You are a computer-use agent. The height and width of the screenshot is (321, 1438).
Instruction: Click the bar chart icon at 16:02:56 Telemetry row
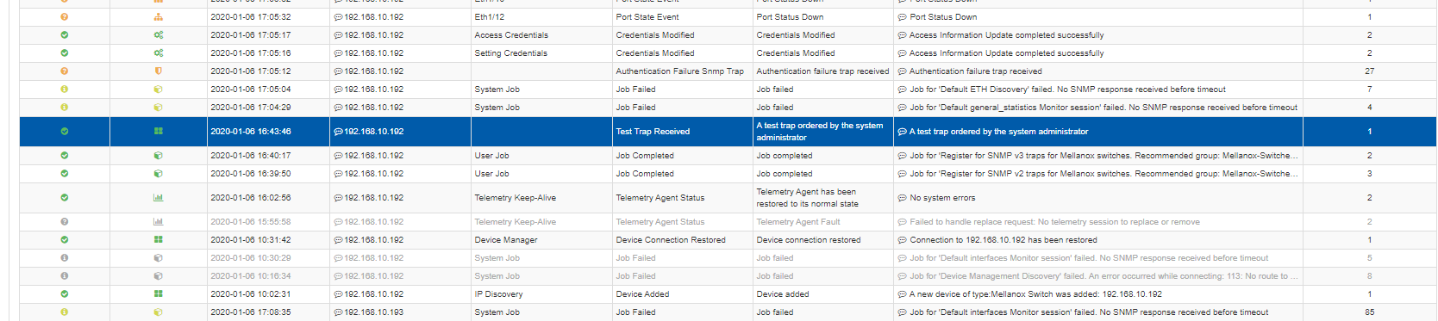[x=158, y=198]
